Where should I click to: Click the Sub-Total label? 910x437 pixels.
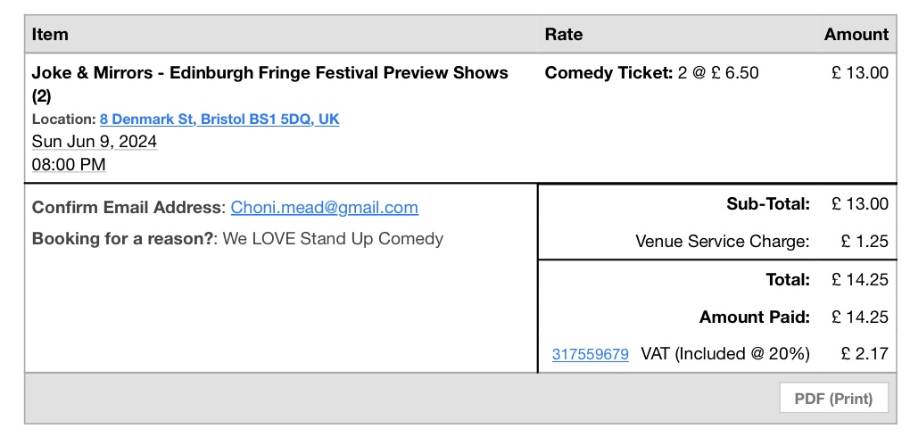tap(767, 203)
